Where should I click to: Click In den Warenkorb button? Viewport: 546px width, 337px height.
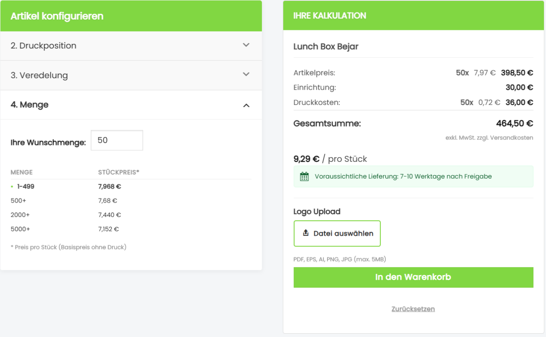tap(413, 277)
